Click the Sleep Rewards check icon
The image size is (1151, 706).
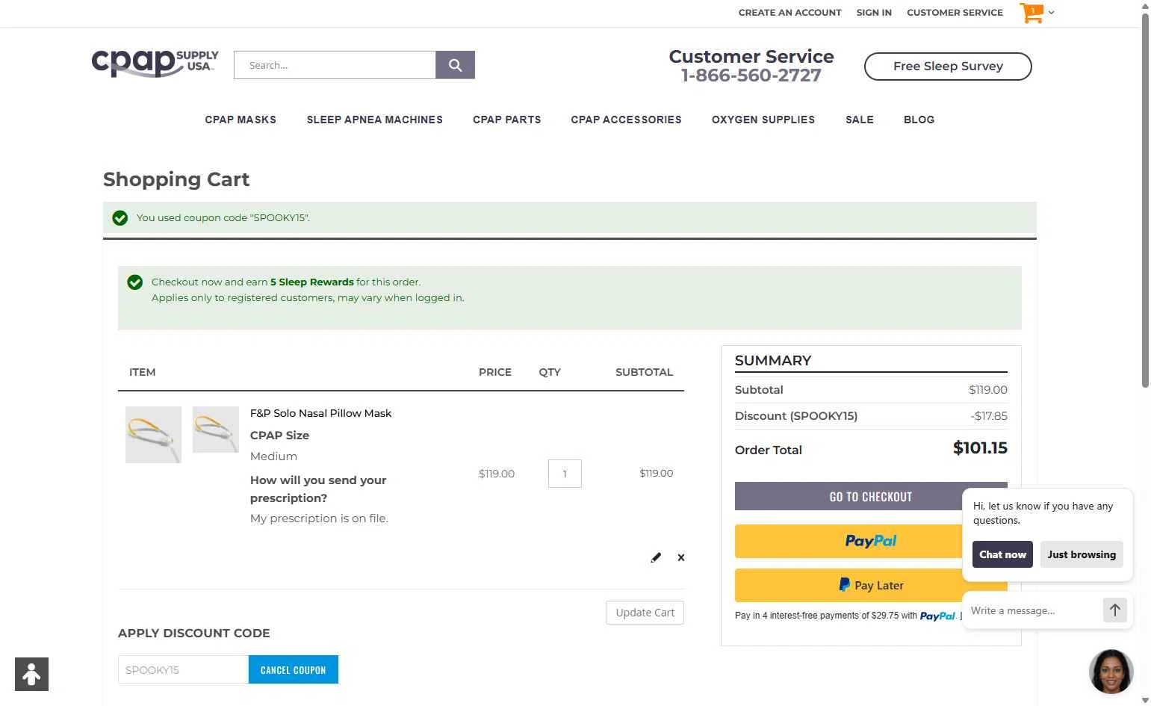(134, 282)
